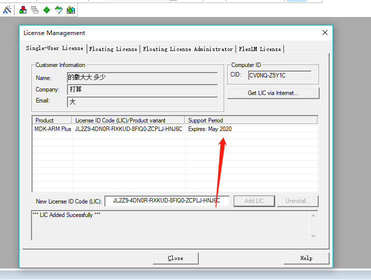
Task: Click the JL2Z9-4DN0R license code cell
Action: (128, 129)
